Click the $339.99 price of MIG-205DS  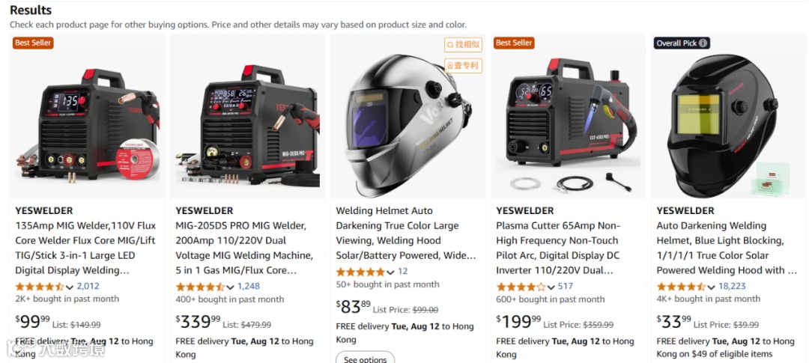[x=198, y=321]
